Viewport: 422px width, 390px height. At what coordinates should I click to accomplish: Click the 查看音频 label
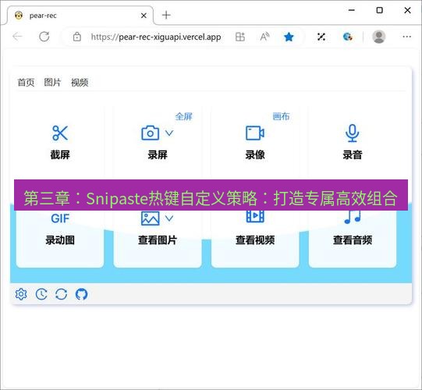(x=353, y=240)
